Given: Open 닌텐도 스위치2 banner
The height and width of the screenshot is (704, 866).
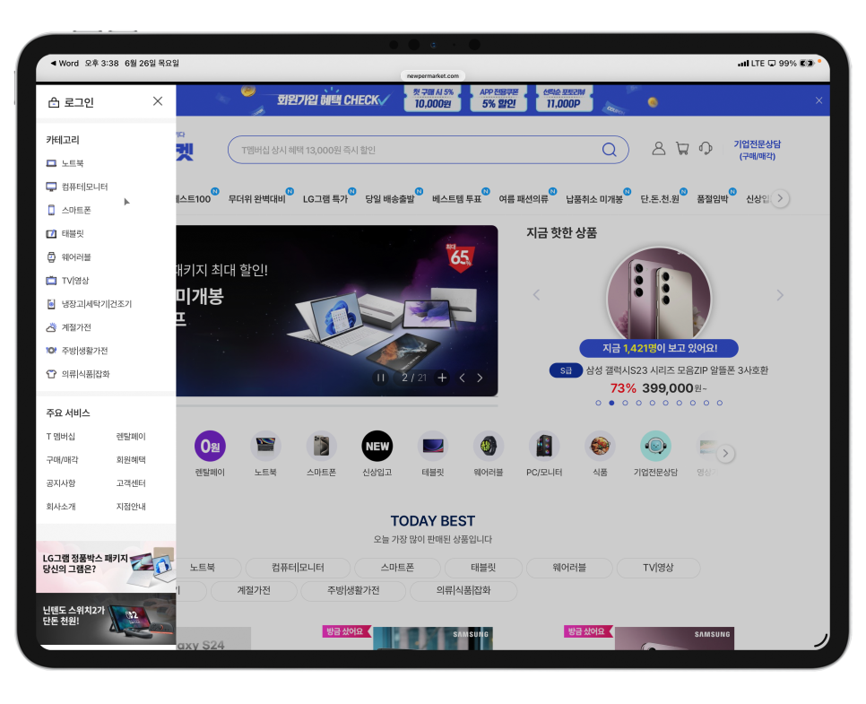Looking at the screenshot, I should click(106, 618).
